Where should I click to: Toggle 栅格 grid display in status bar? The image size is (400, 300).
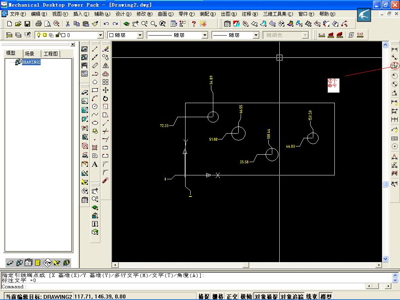coord(218,296)
